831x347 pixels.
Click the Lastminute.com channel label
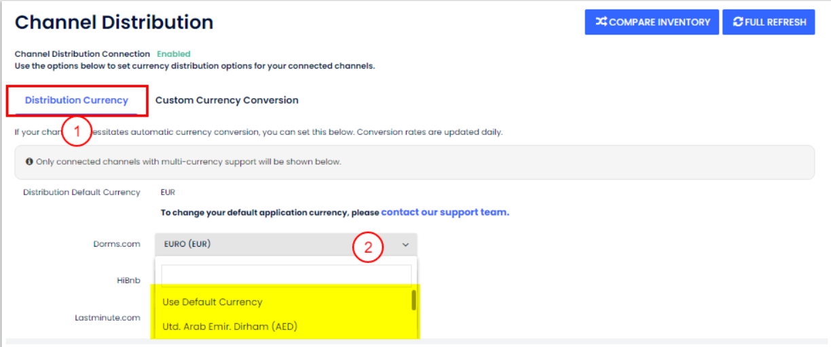point(107,317)
